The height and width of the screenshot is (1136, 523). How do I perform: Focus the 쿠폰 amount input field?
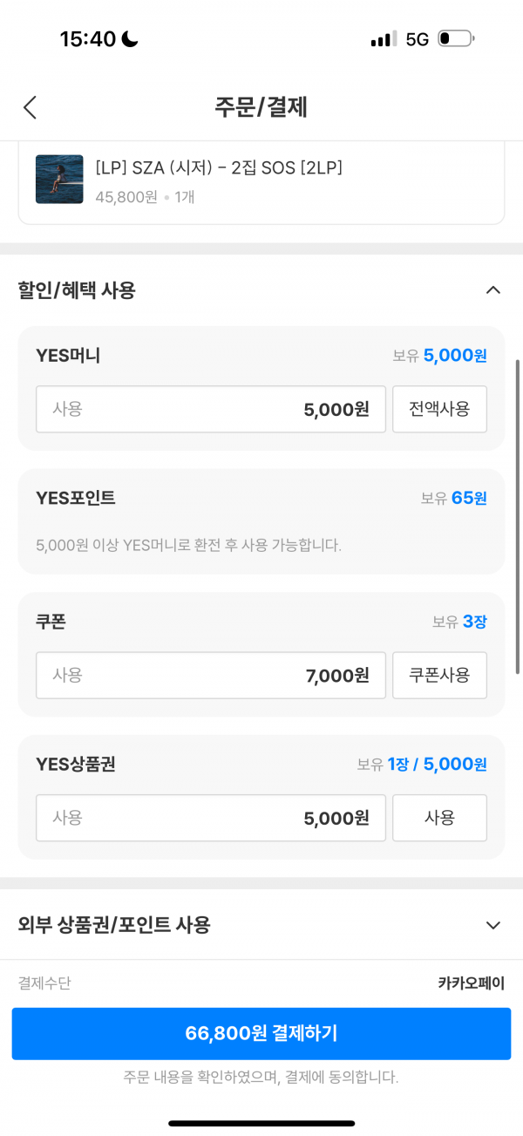click(x=211, y=675)
